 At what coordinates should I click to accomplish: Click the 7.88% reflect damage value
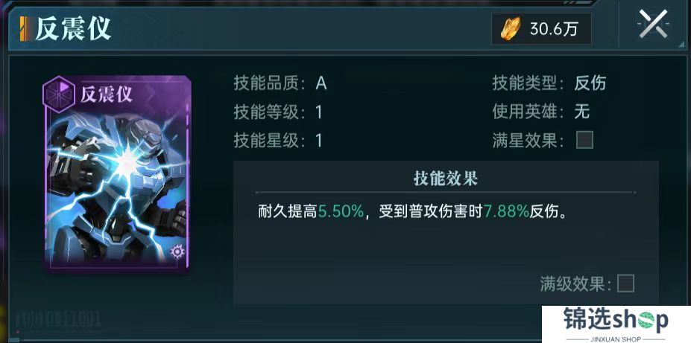[x=506, y=212]
